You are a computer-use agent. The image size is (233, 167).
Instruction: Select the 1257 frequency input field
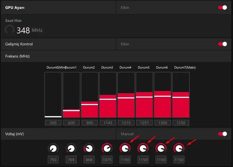tap(144, 123)
